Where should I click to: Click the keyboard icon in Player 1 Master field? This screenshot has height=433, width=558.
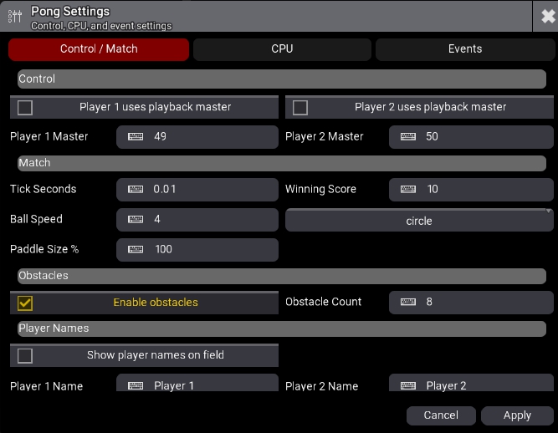click(136, 136)
